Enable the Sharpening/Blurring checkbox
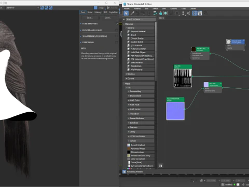This screenshot has height=187, width=249. (x=117, y=36)
